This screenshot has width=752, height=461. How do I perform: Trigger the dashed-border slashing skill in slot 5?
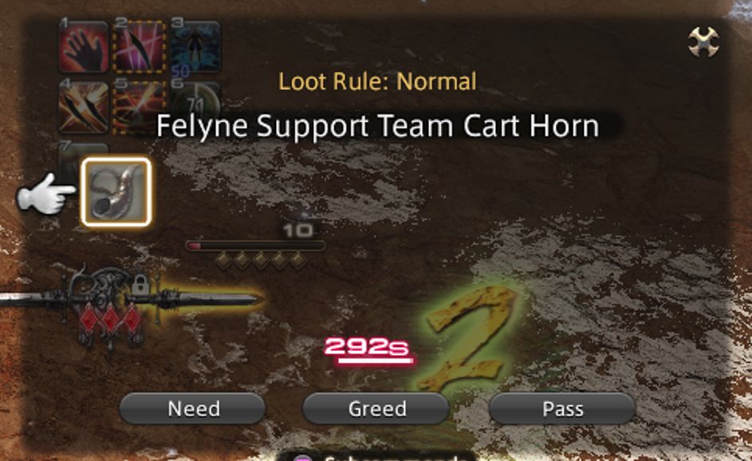140,107
